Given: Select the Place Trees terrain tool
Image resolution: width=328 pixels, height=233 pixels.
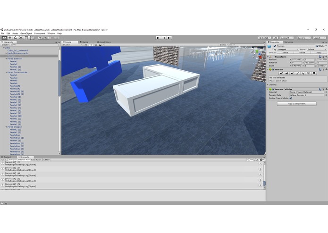Looking at the screenshot, I should click(x=303, y=73).
